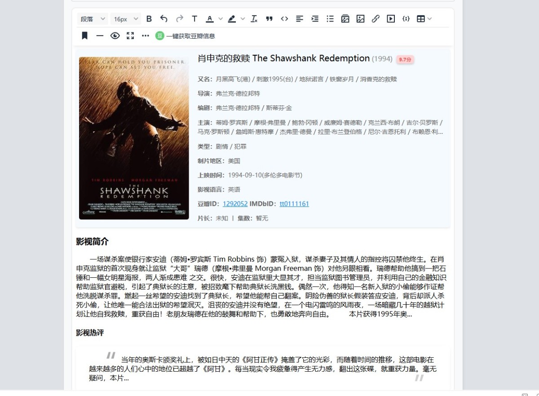Image resolution: width=539 pixels, height=396 pixels.
Task: Show more tools via three dots
Action: (x=146, y=36)
